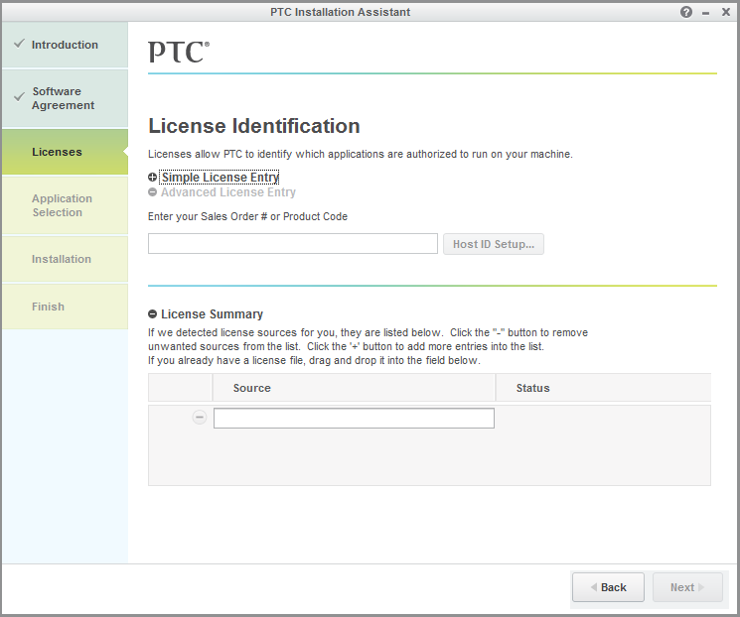Go to Application Selection step
The image size is (740, 617).
[x=66, y=205]
